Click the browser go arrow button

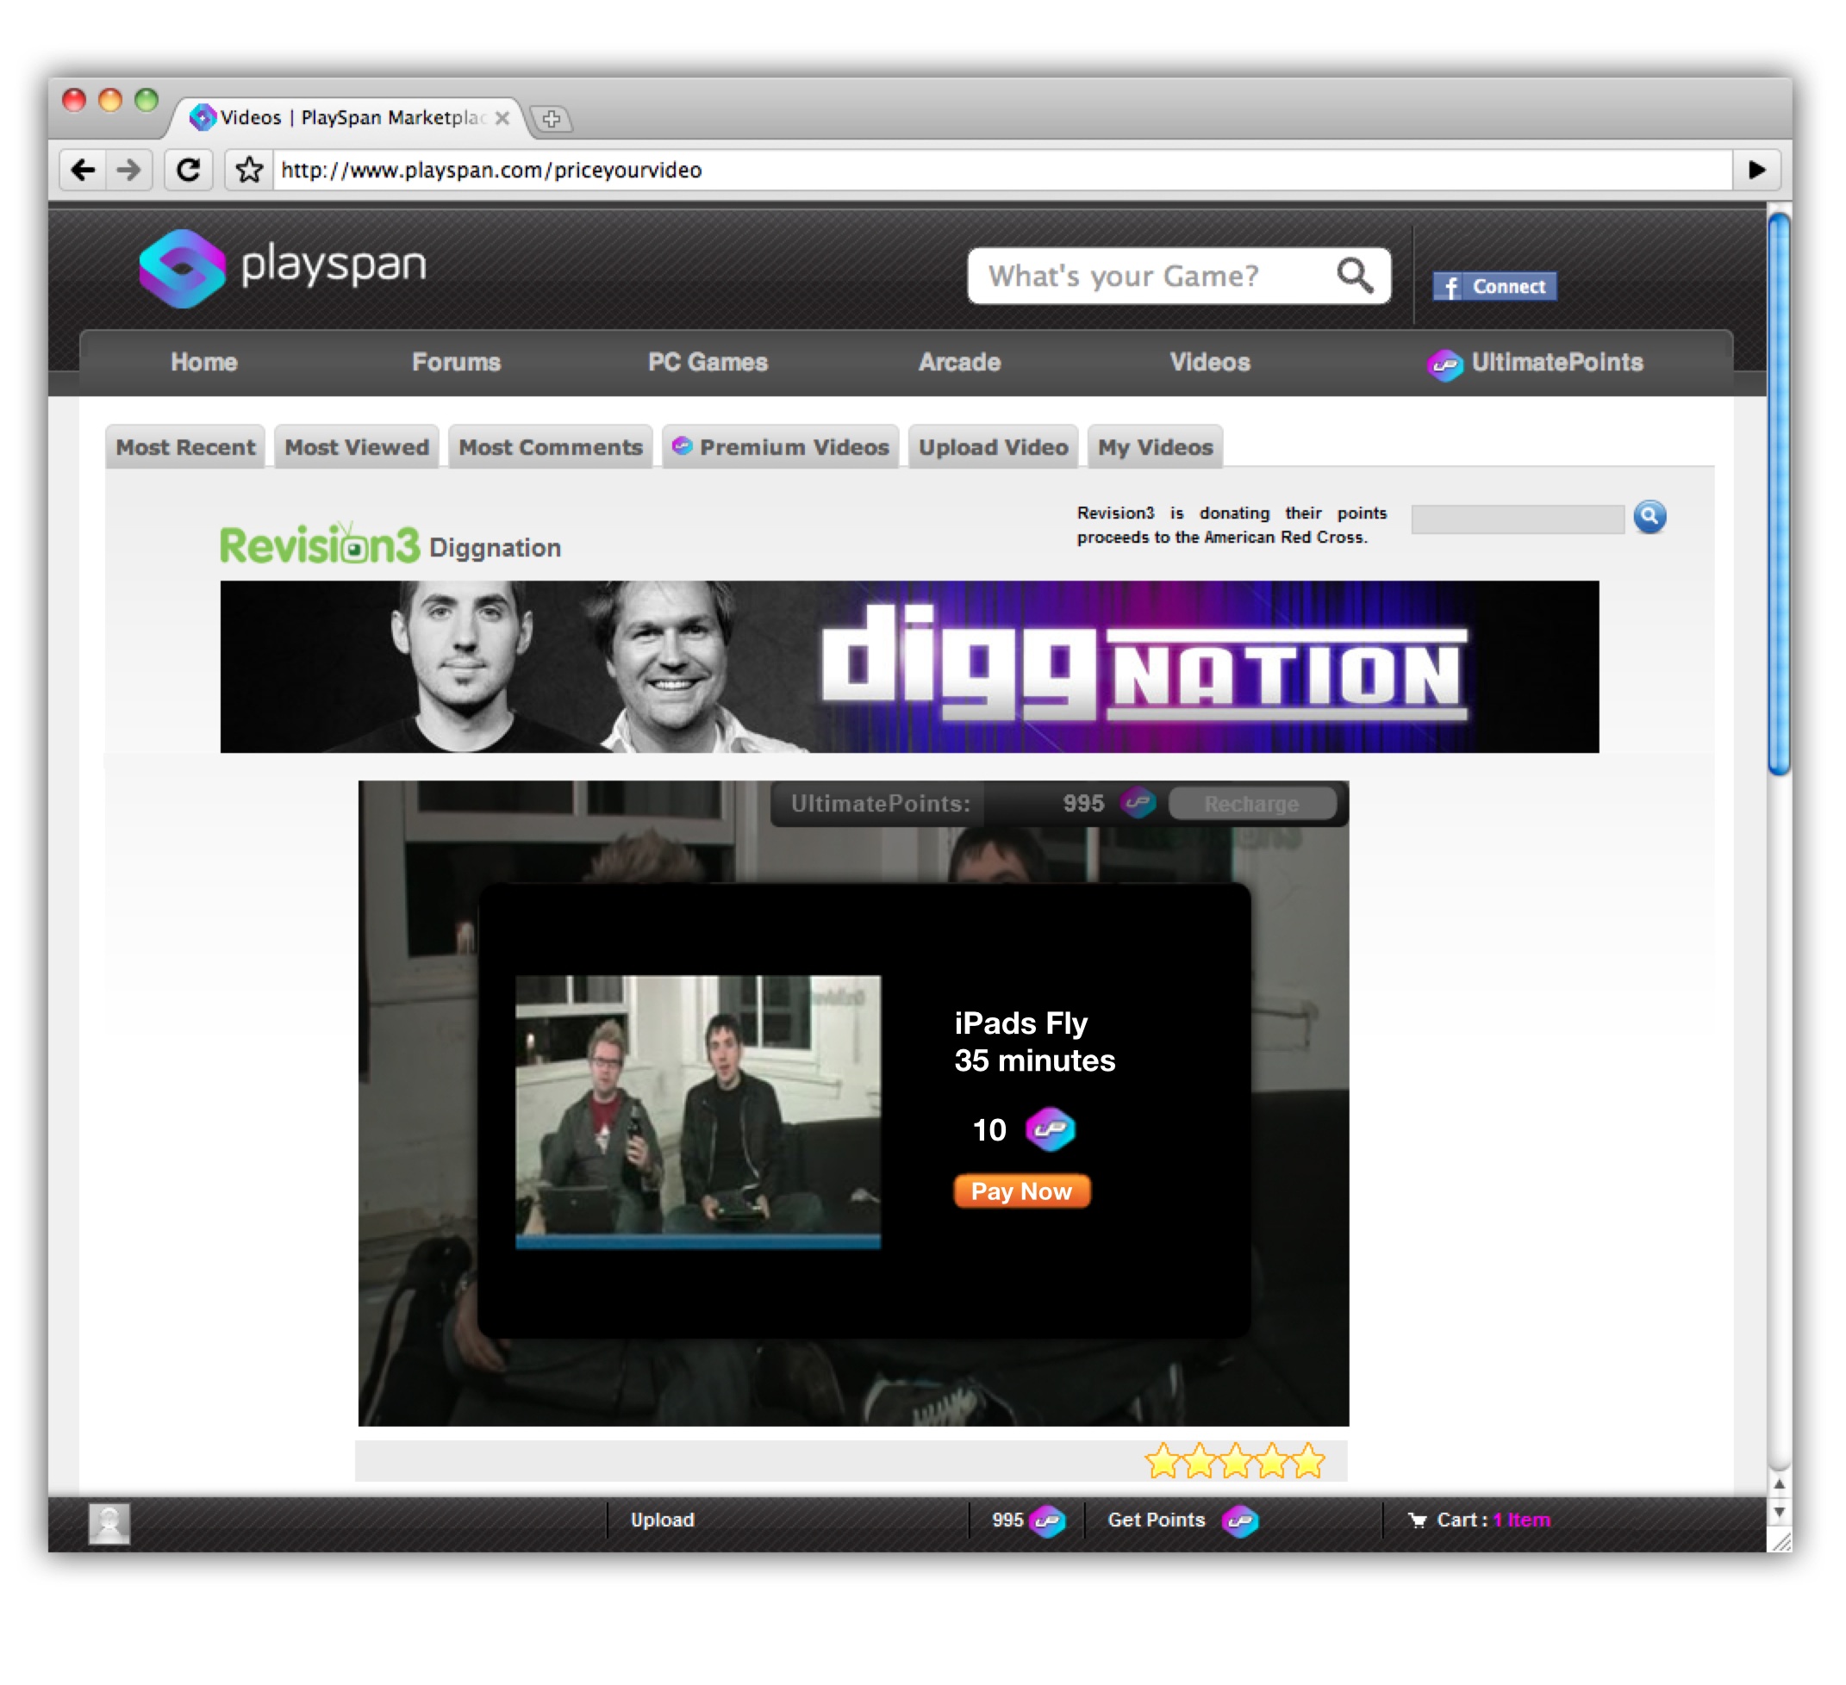coord(1756,171)
